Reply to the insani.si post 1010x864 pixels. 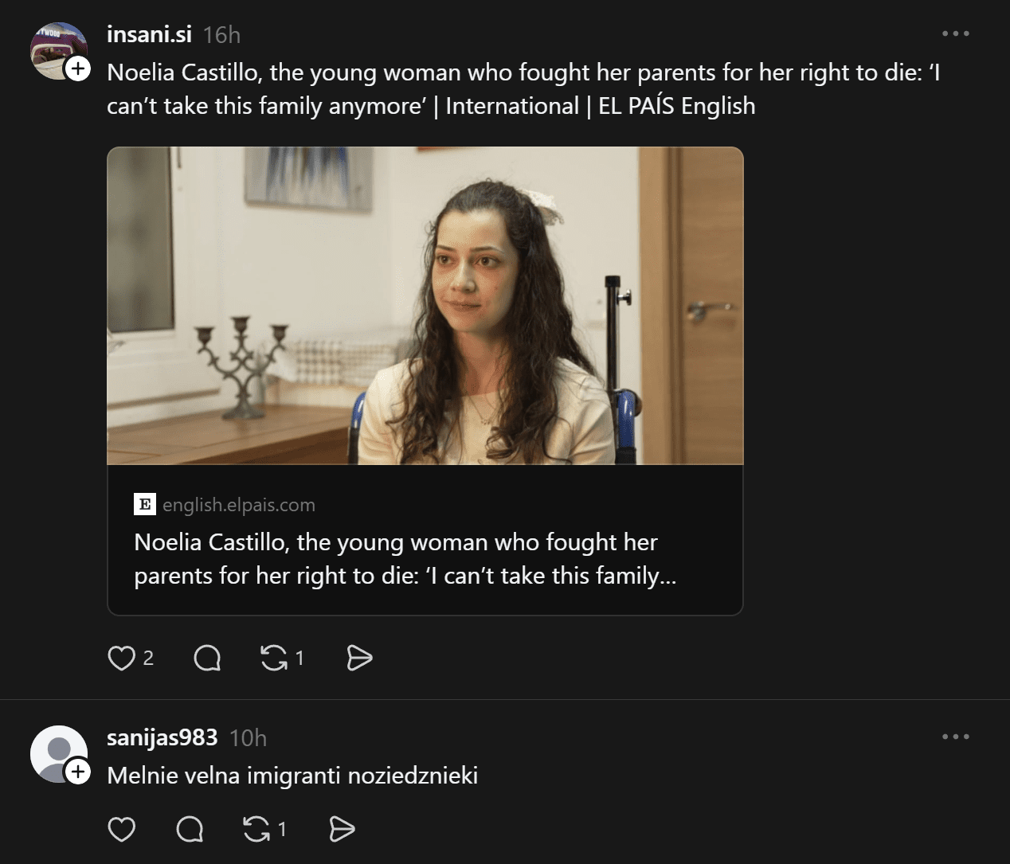(x=207, y=659)
